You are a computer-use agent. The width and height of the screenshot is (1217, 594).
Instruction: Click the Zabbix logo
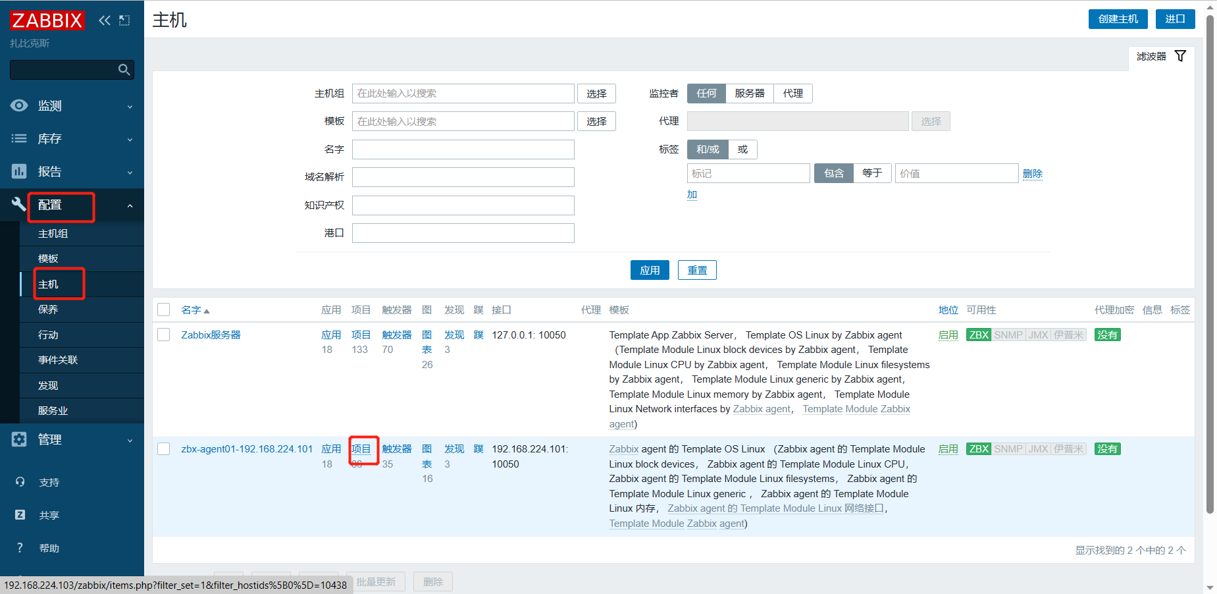pos(47,20)
